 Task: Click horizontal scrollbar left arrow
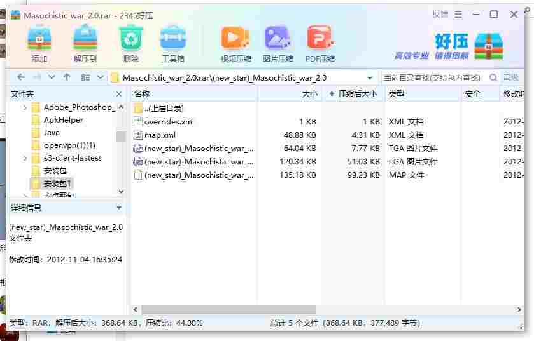click(136, 309)
